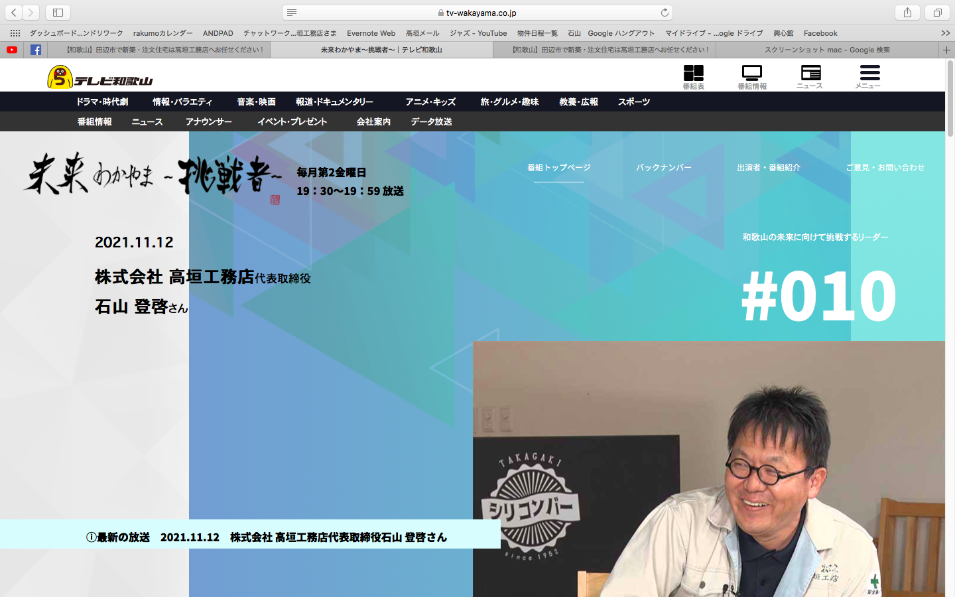Open データ放送 in sub-navigation
The width and height of the screenshot is (955, 597).
coord(431,122)
